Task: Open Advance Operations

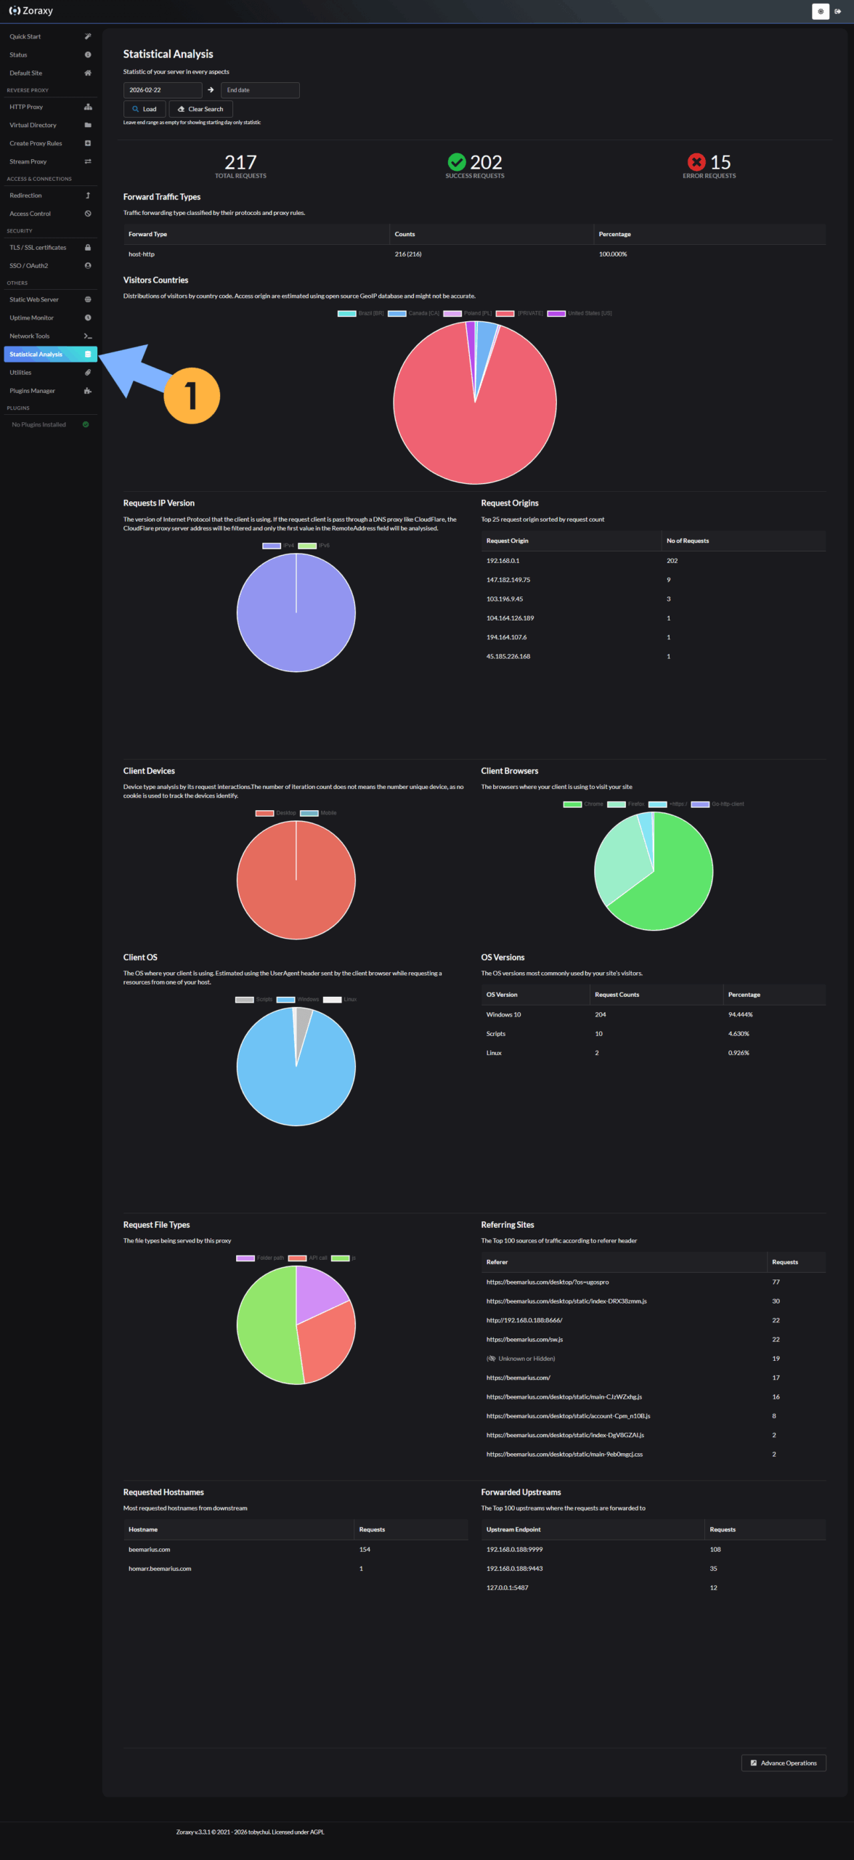Action: 783,1763
